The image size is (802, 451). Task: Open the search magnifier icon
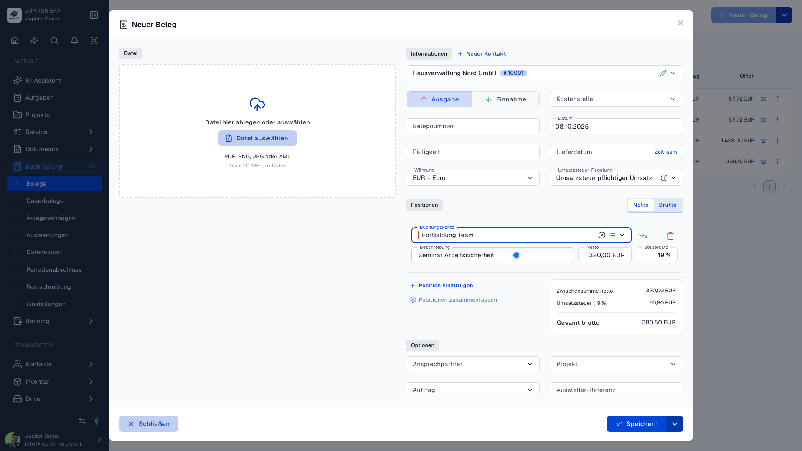(54, 41)
